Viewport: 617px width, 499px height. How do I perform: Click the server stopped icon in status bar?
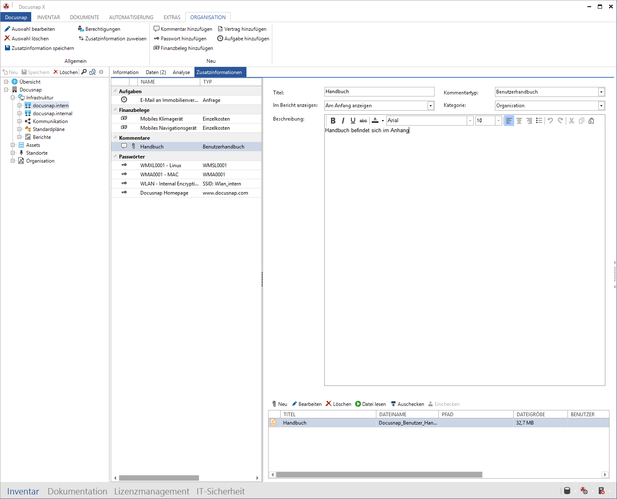(x=602, y=491)
